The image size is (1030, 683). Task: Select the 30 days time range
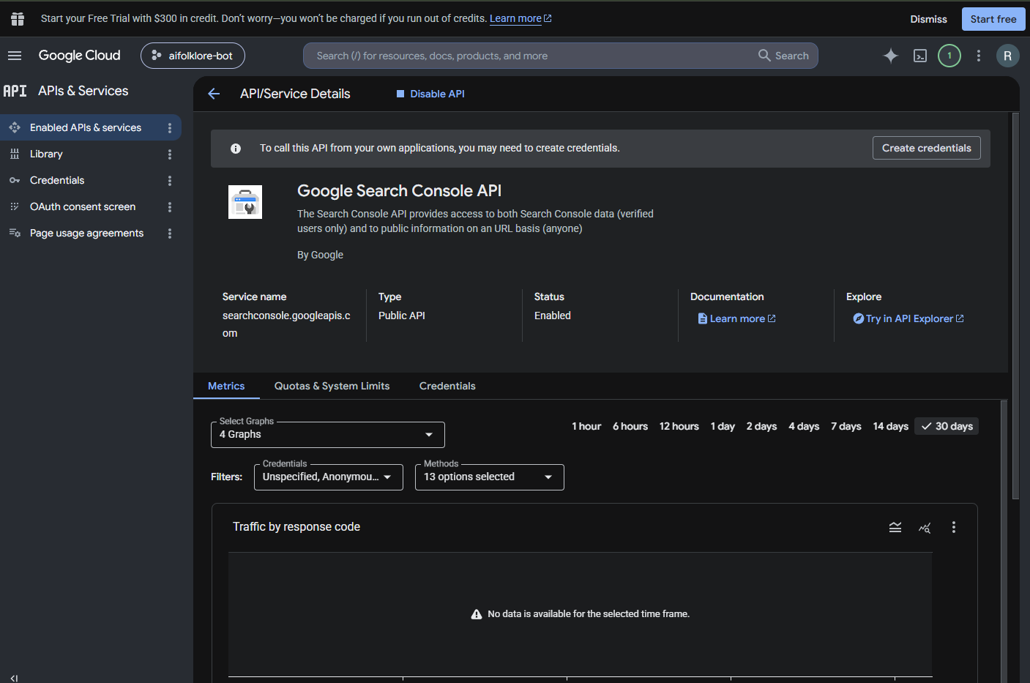[947, 426]
